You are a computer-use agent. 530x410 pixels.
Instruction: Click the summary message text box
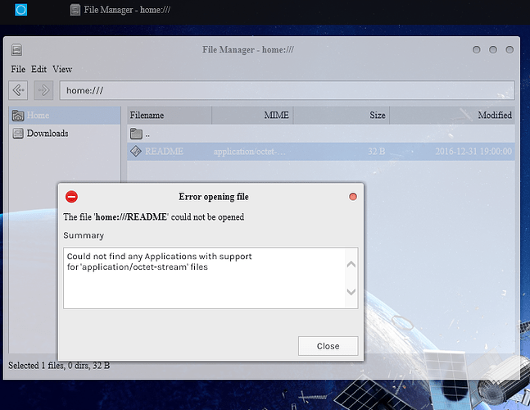(x=211, y=278)
